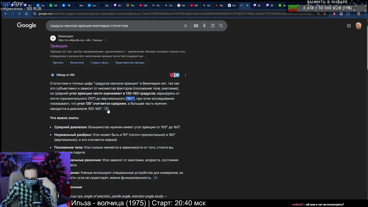This screenshot has width=368, height=207.
Task: Switch to the Google 'Ни' tab
Action: [x=182, y=5]
